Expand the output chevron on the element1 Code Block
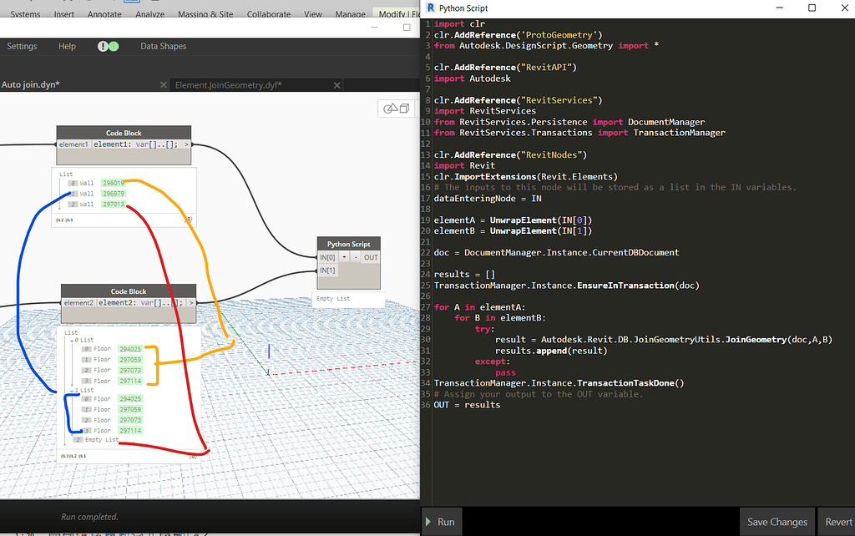This screenshot has width=855, height=536. (186, 144)
